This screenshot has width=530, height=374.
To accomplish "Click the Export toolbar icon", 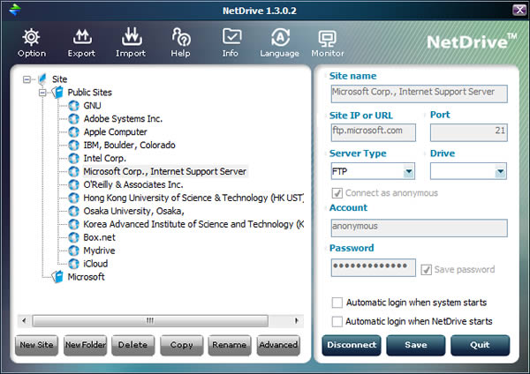I will (x=81, y=38).
